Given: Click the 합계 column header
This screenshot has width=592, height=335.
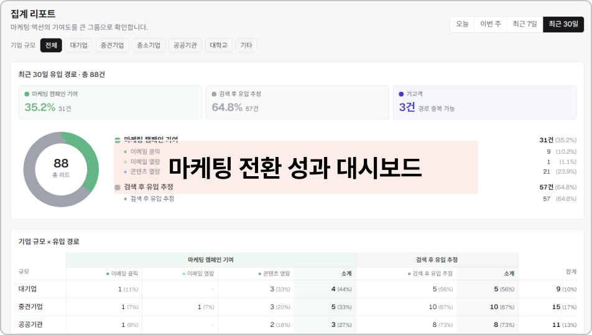Looking at the screenshot, I should click(571, 272).
